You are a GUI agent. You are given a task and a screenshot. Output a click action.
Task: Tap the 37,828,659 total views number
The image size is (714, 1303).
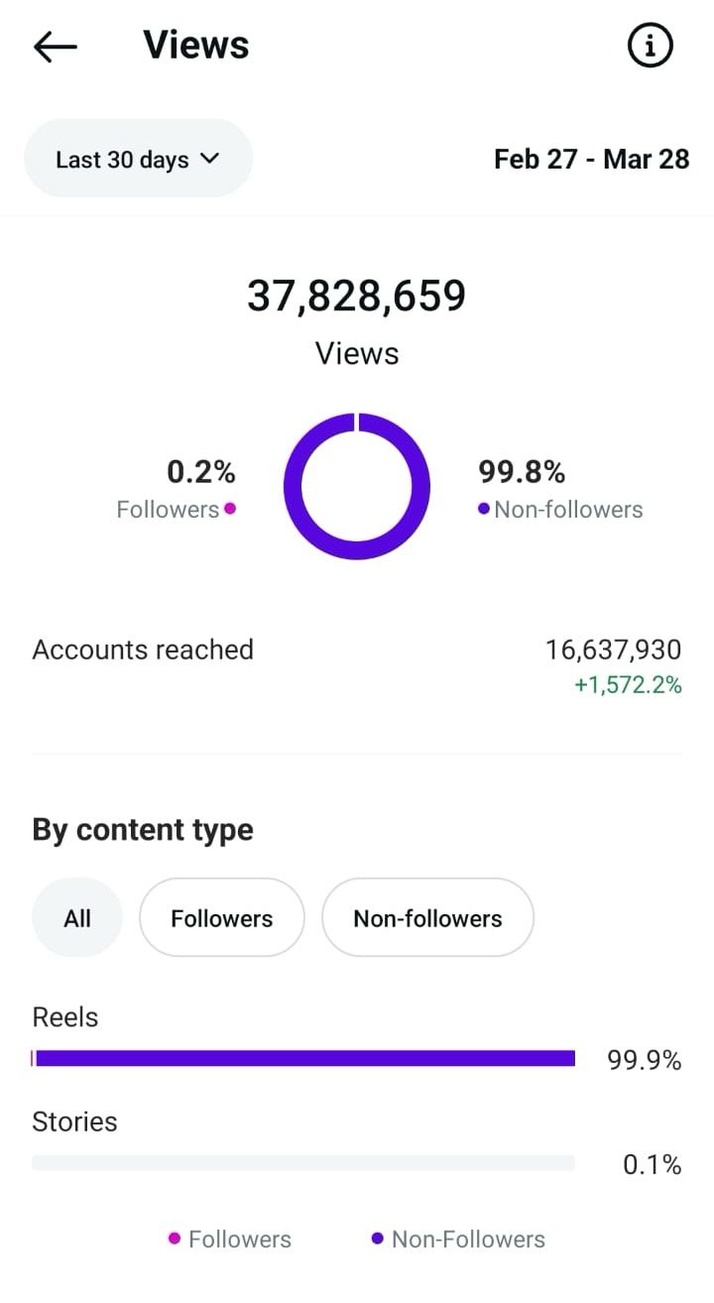click(357, 296)
